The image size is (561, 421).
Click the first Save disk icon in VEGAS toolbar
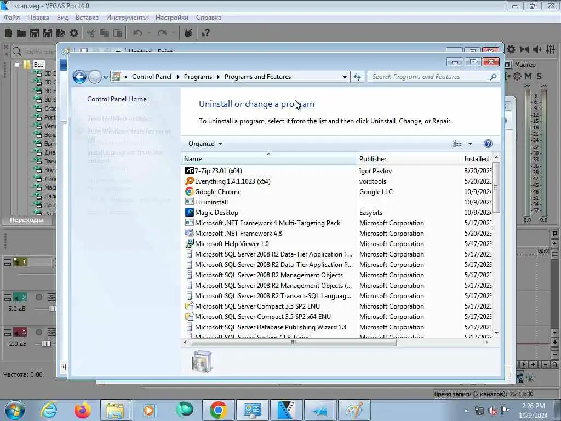pyautogui.click(x=35, y=33)
